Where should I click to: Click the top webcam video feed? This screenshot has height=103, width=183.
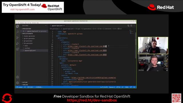153,45
